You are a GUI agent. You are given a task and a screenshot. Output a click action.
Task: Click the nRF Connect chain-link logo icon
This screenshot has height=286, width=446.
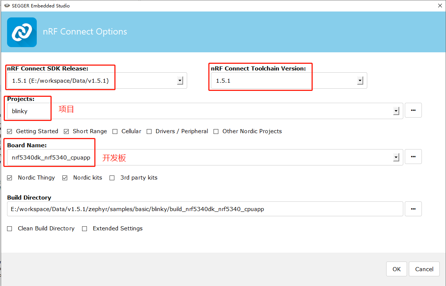click(22, 32)
